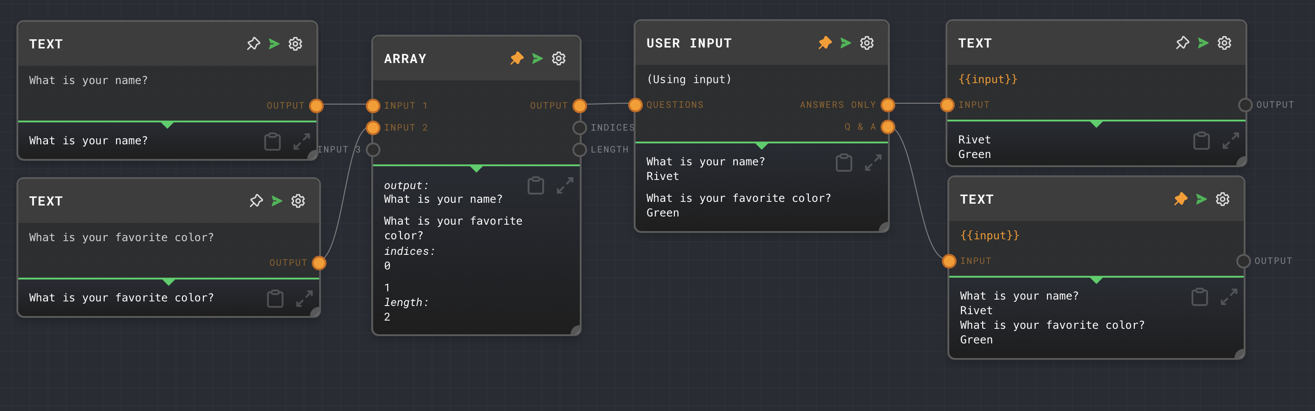
Task: Select the User Input node title
Action: pos(689,43)
